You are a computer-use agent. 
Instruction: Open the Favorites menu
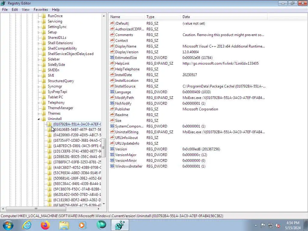point(41,9)
